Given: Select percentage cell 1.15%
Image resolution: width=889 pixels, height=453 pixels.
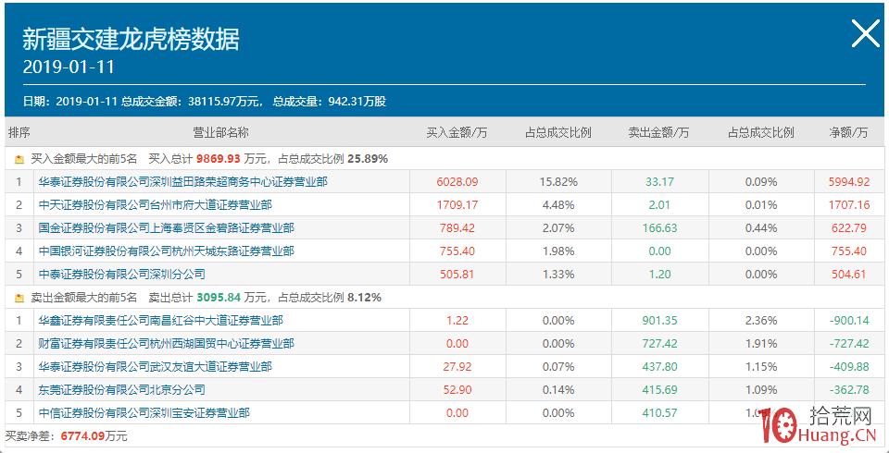Looking at the screenshot, I should [x=761, y=367].
